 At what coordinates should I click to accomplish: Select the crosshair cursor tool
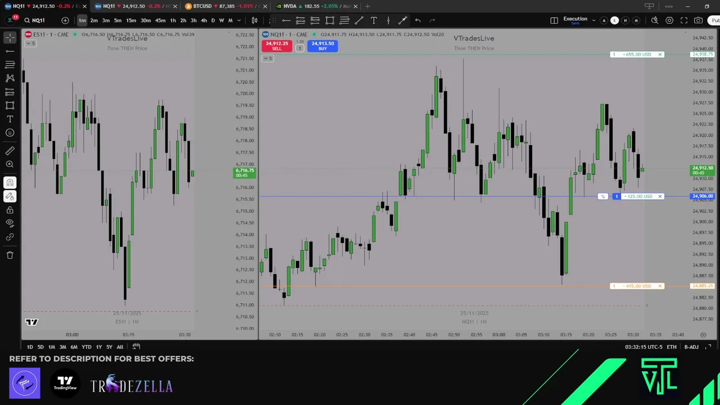click(x=10, y=37)
